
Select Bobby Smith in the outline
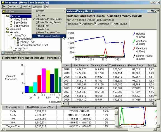coord(21,26)
